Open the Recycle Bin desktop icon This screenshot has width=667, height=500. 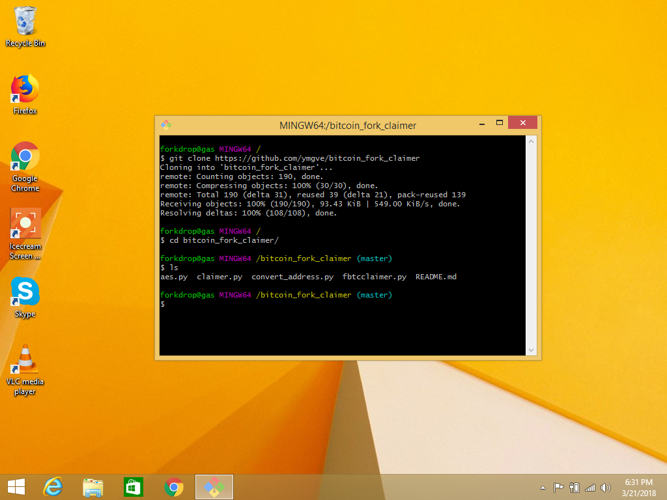25,22
